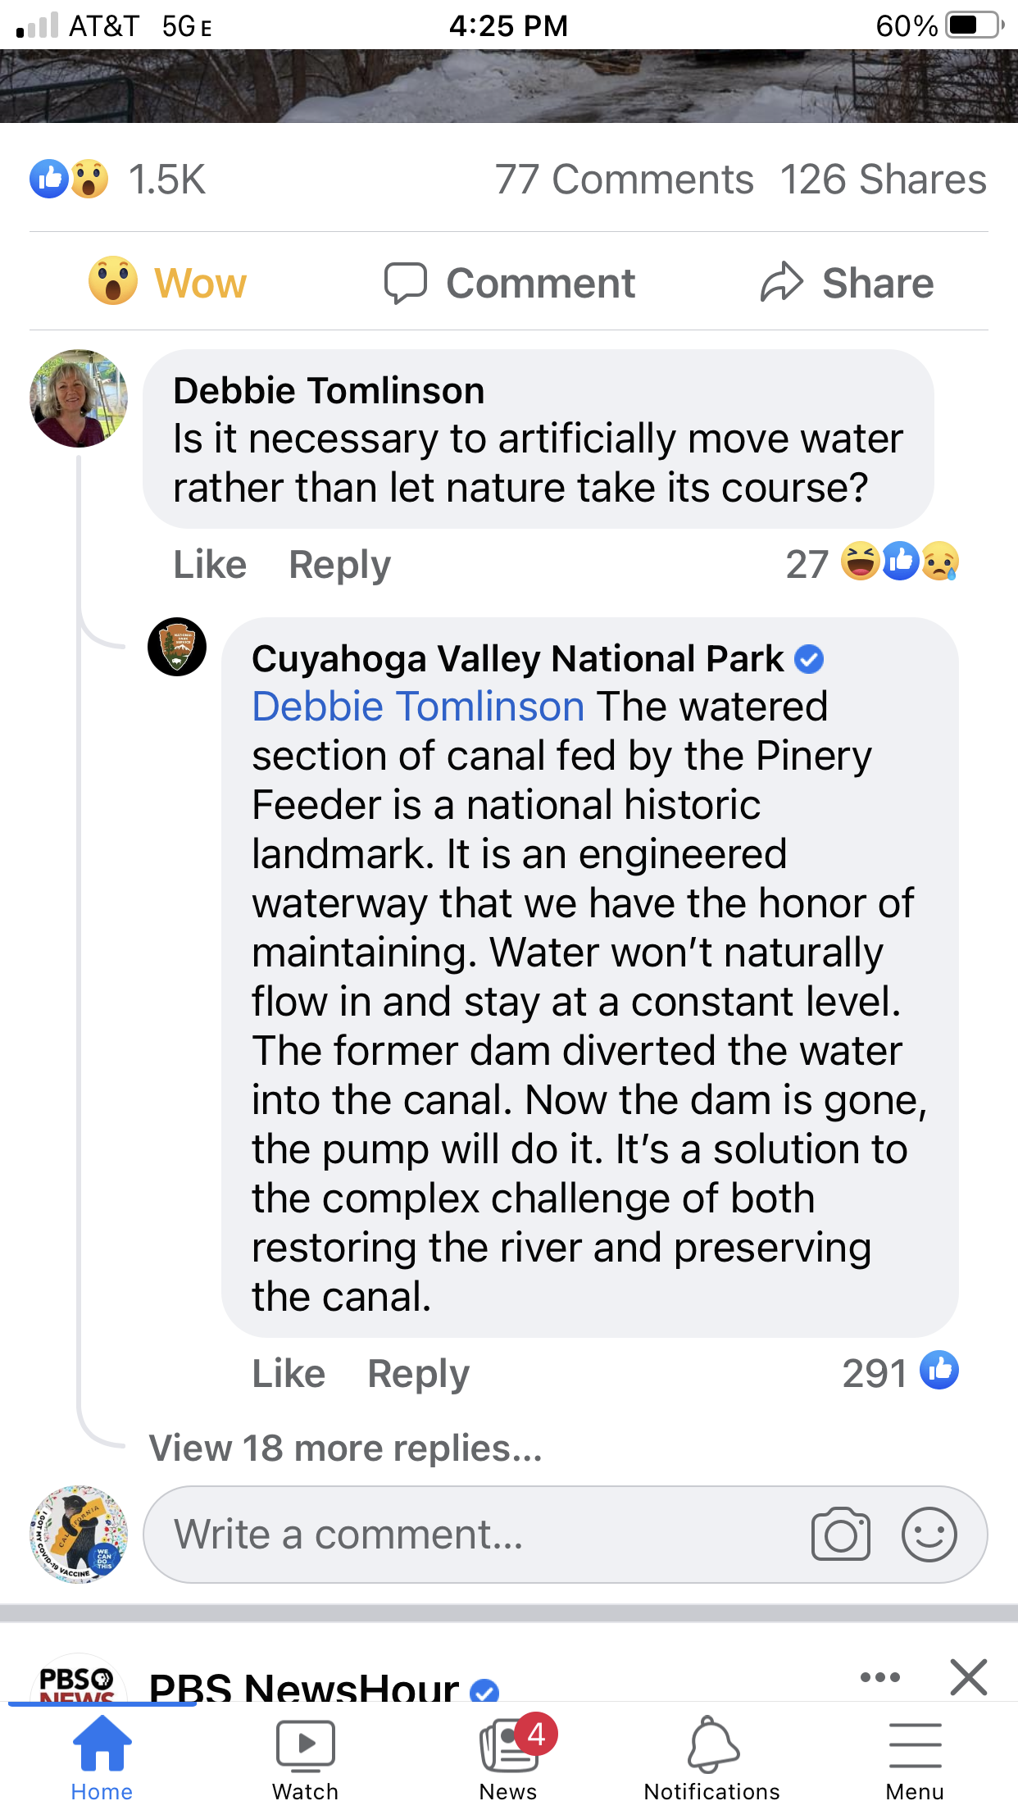Image resolution: width=1018 pixels, height=1810 pixels.
Task: Tap the Share arrow button
Action: pos(847,283)
